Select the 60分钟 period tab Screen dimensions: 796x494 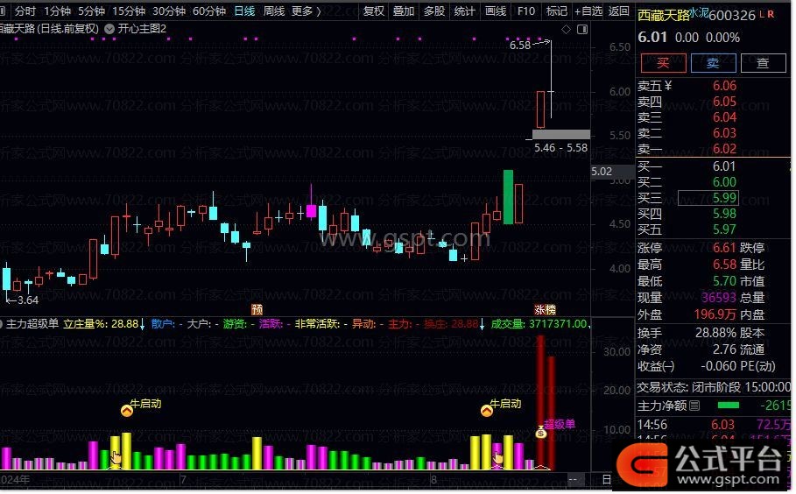(209, 11)
